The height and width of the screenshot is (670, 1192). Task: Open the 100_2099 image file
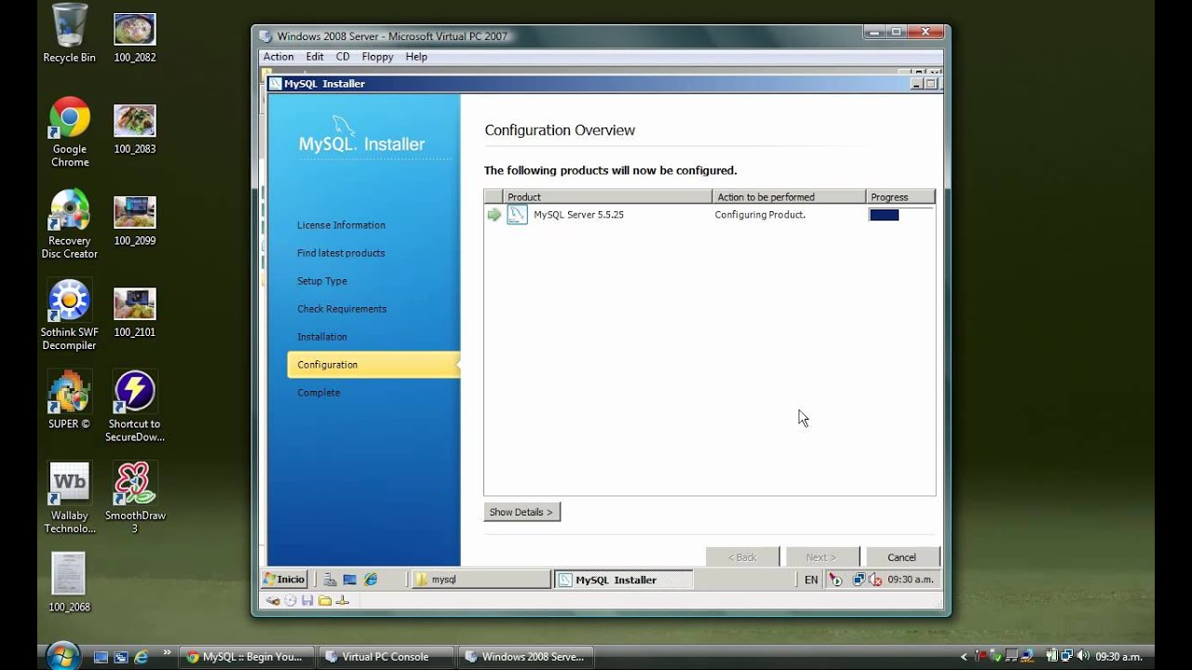pyautogui.click(x=135, y=221)
